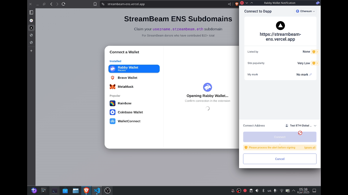Select MetaMask wallet option
The width and height of the screenshot is (348, 195).
point(134,87)
